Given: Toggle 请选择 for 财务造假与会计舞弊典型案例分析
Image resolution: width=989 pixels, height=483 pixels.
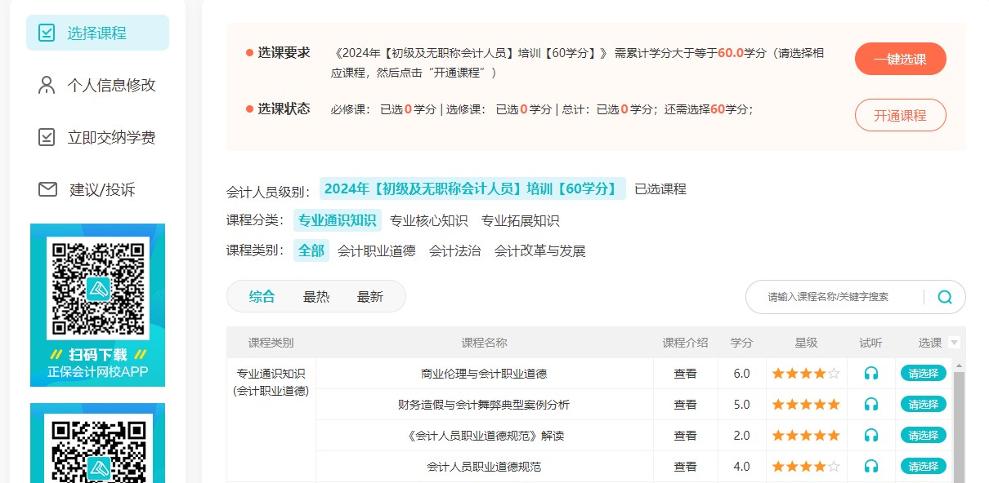Looking at the screenshot, I should tap(923, 405).
